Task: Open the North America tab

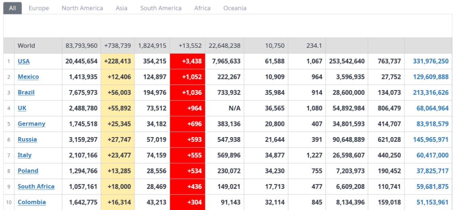Action: coord(82,8)
